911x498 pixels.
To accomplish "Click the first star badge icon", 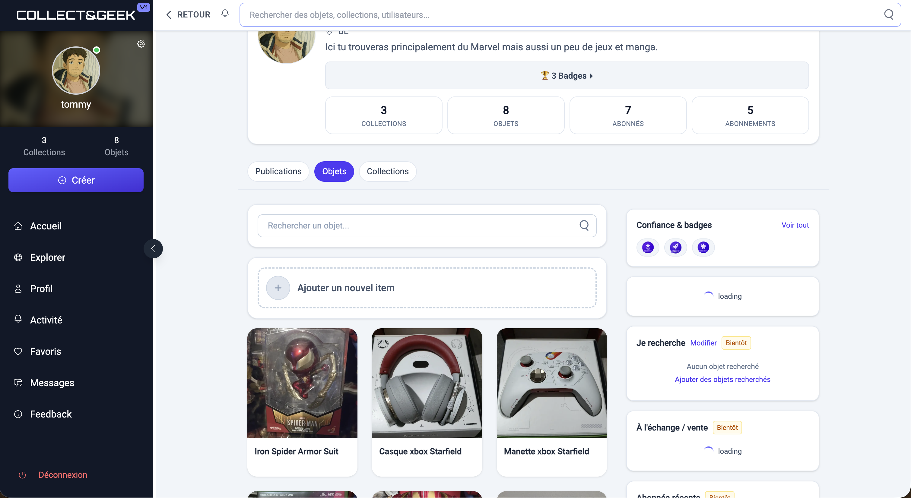I will tap(648, 247).
